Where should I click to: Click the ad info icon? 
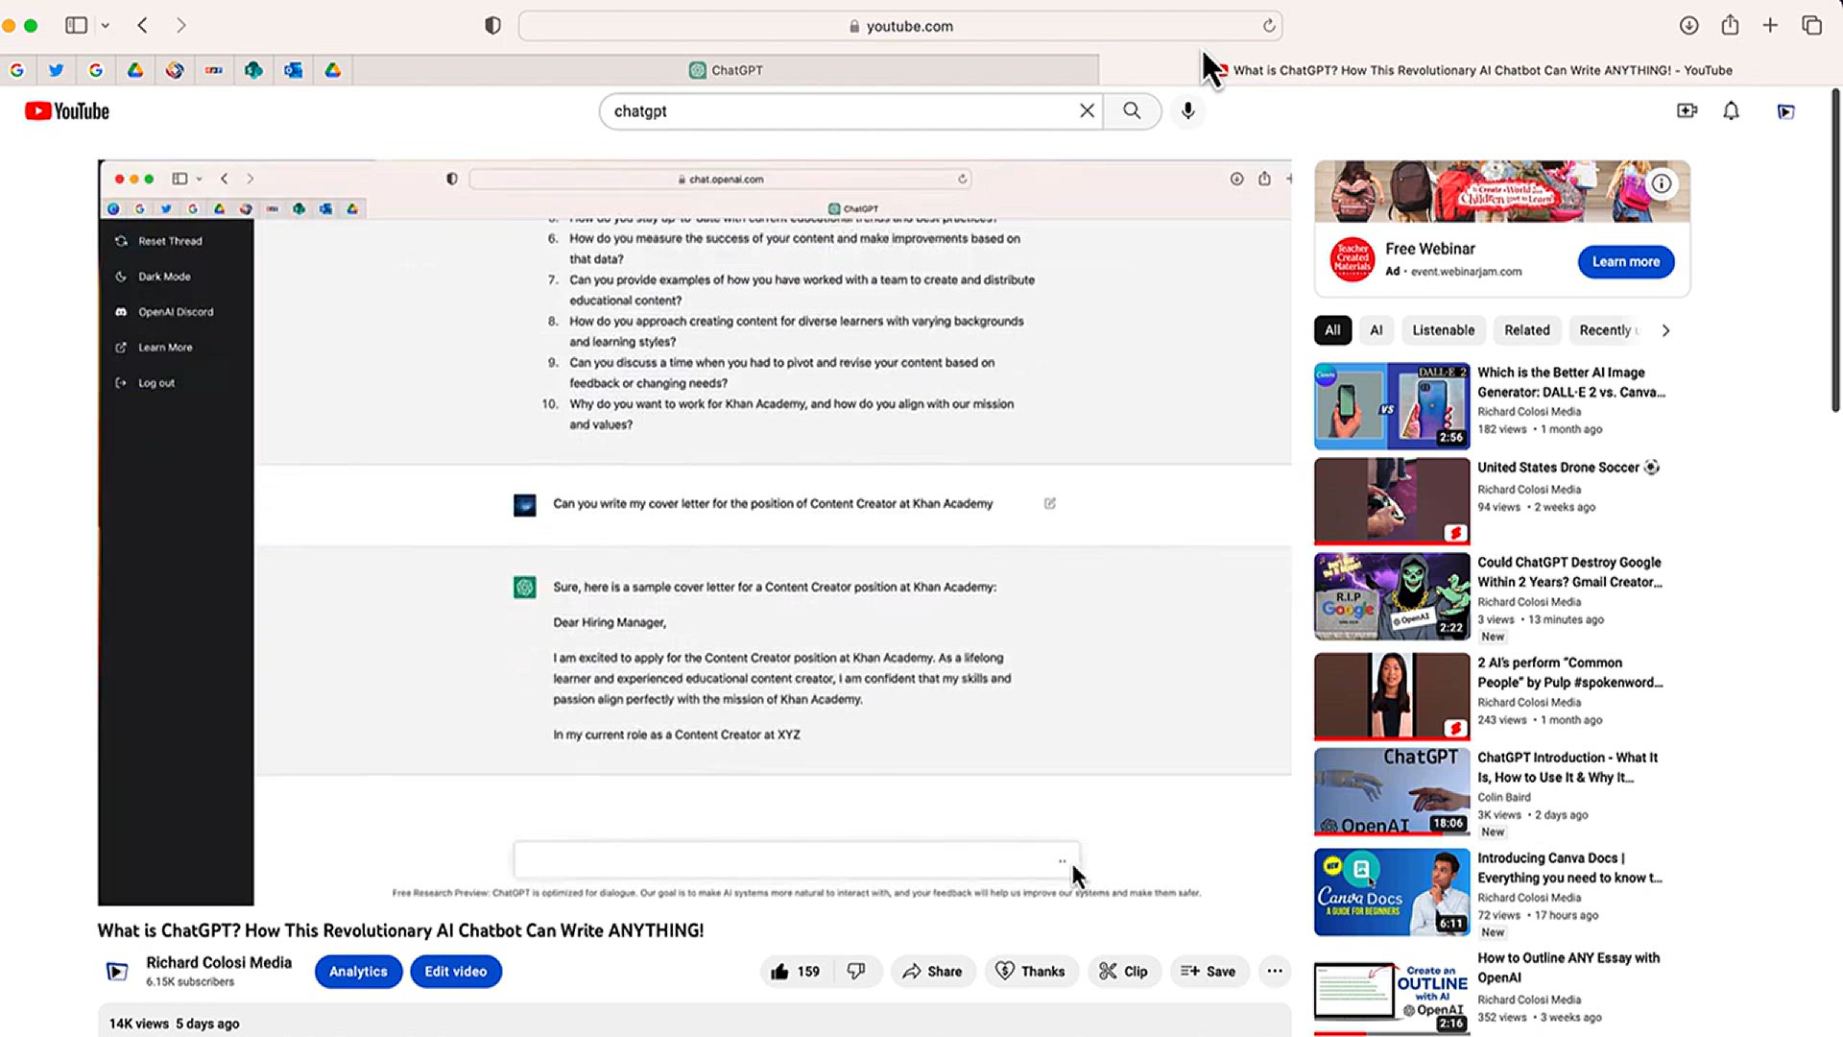(x=1662, y=183)
